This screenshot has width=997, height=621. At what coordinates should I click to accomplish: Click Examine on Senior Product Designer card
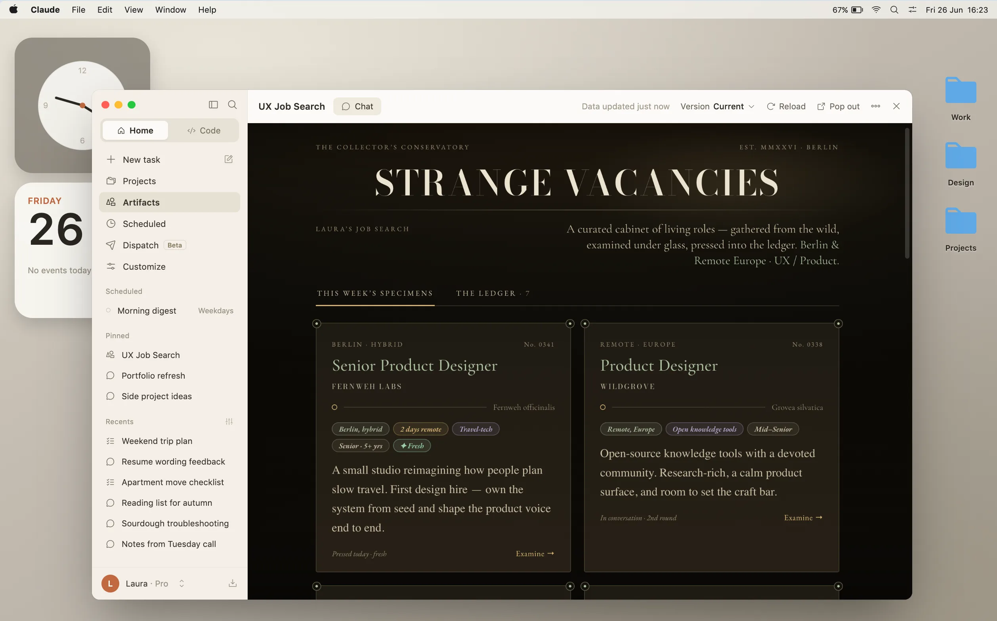[x=535, y=554]
